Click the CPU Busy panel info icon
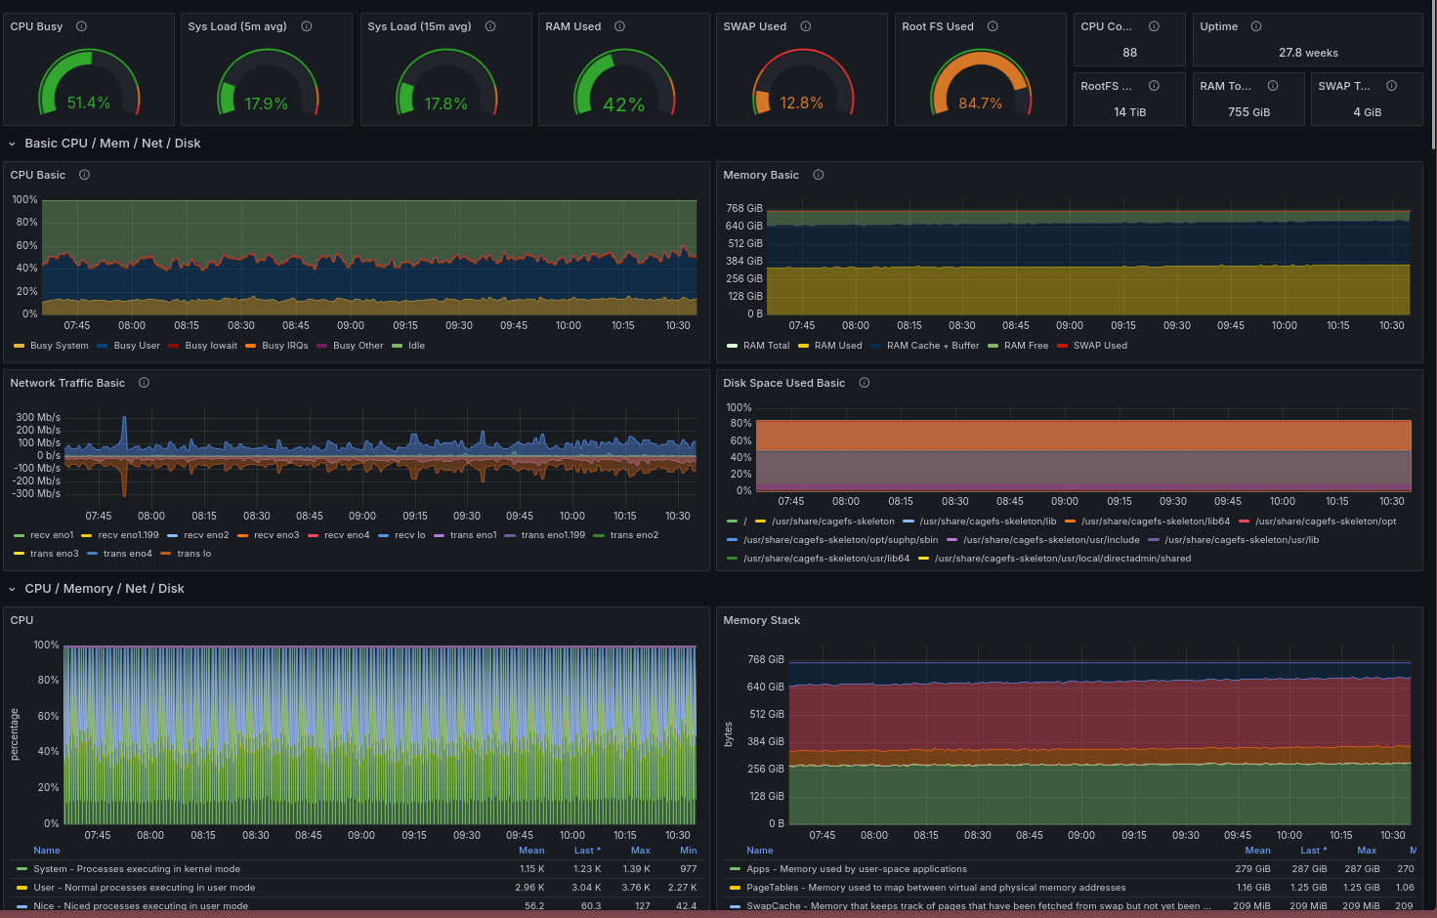Image resolution: width=1437 pixels, height=918 pixels. pyautogui.click(x=81, y=26)
